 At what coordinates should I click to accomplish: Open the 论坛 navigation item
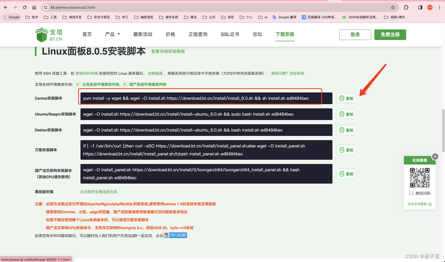click(257, 34)
